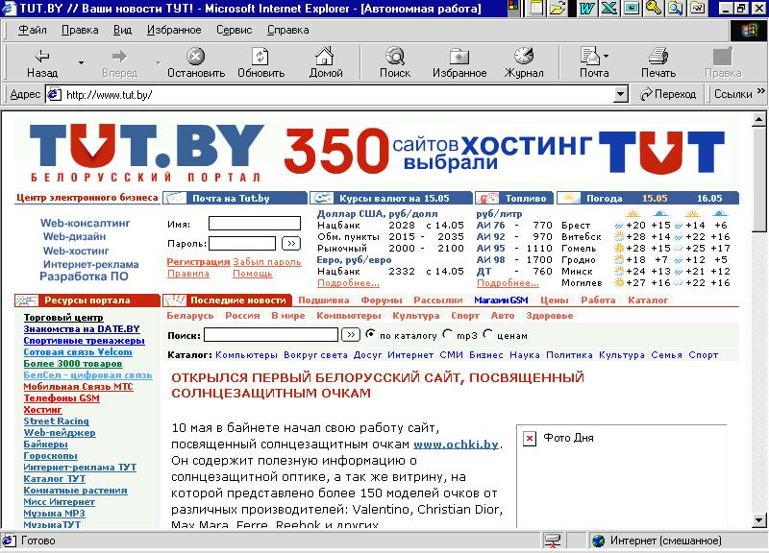Viewport: 769px width, 553px height.
Task: Open the Поиск search pane
Action: pos(395,62)
